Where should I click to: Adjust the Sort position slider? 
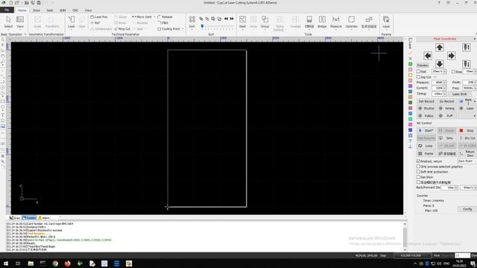click(202, 27)
